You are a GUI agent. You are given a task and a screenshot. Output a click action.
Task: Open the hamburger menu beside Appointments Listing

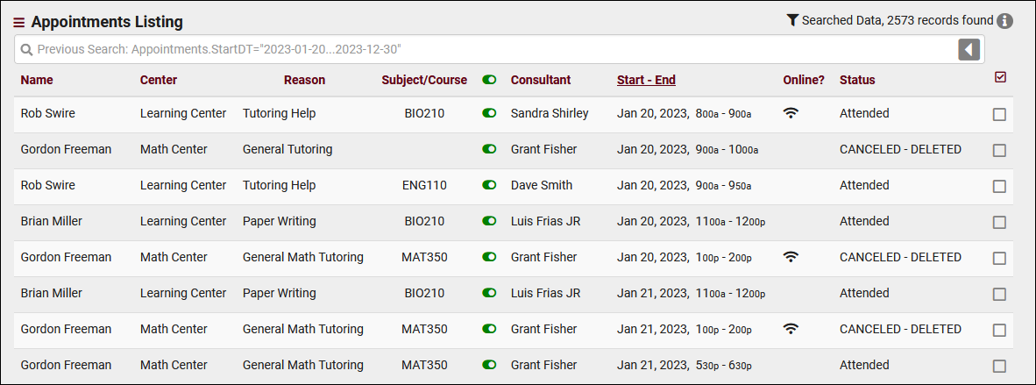19,23
